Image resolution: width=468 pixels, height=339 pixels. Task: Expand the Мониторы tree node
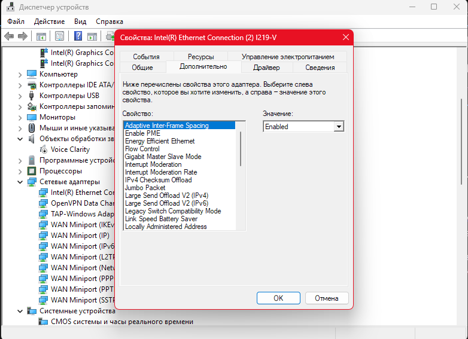tap(20, 117)
